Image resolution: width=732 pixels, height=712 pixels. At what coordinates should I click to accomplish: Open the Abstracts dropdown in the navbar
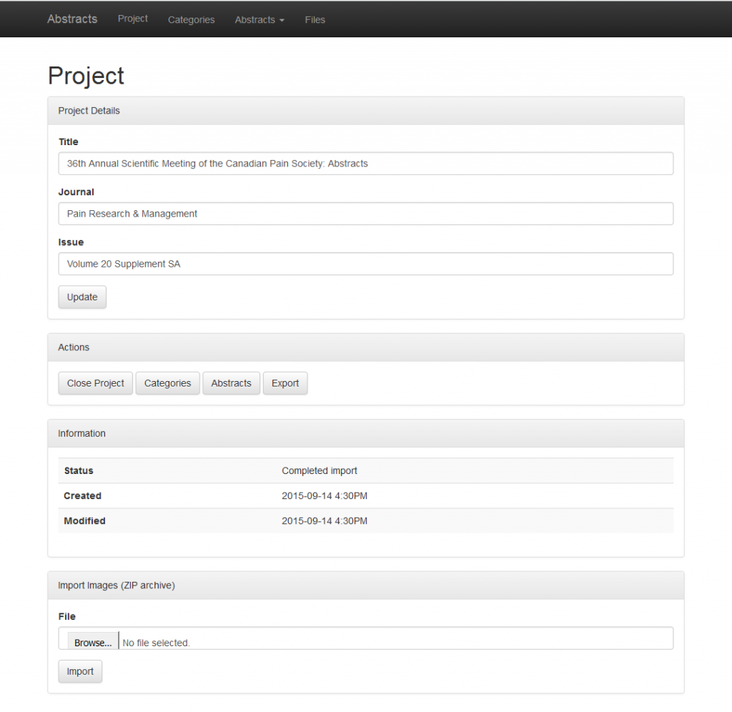[x=259, y=19]
